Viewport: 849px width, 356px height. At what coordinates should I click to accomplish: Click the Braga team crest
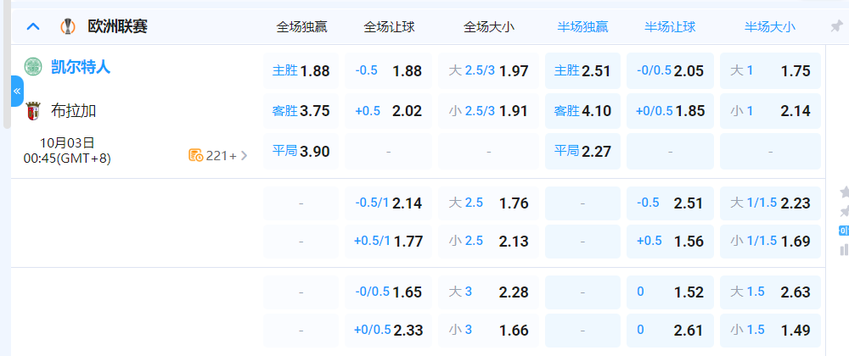[x=32, y=110]
